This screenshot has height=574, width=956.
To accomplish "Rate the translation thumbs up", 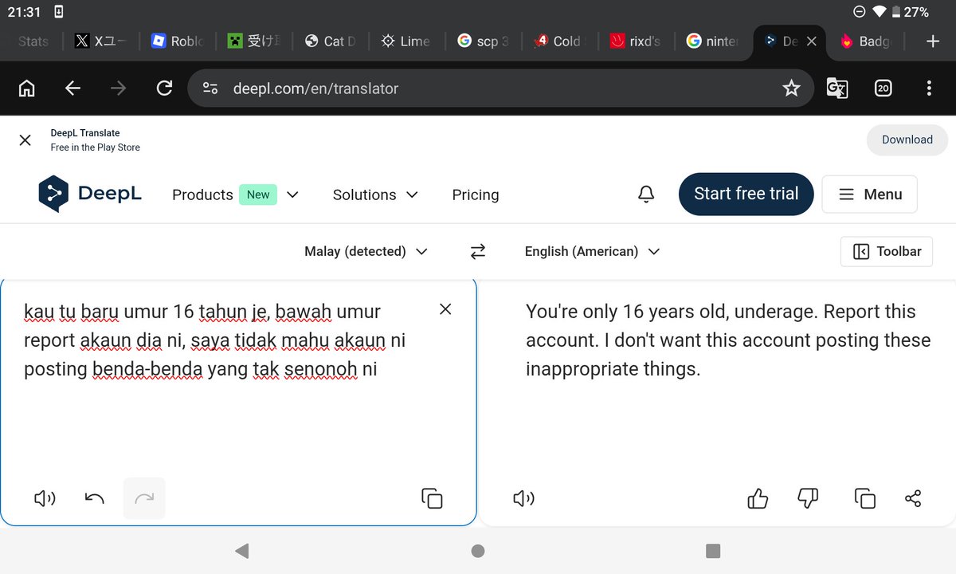I will pos(758,499).
